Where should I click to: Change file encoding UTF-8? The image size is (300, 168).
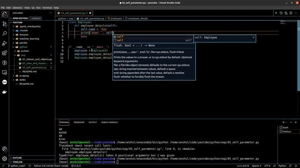tap(267, 166)
